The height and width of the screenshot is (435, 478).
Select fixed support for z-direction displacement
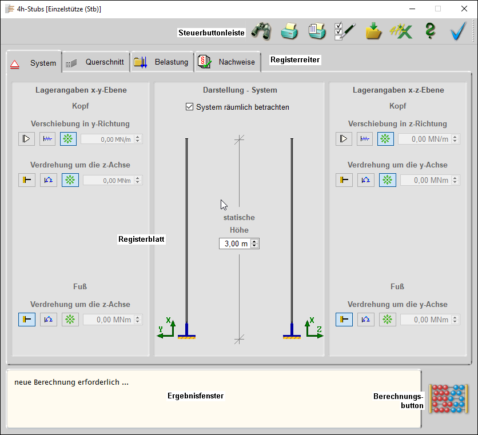click(344, 139)
